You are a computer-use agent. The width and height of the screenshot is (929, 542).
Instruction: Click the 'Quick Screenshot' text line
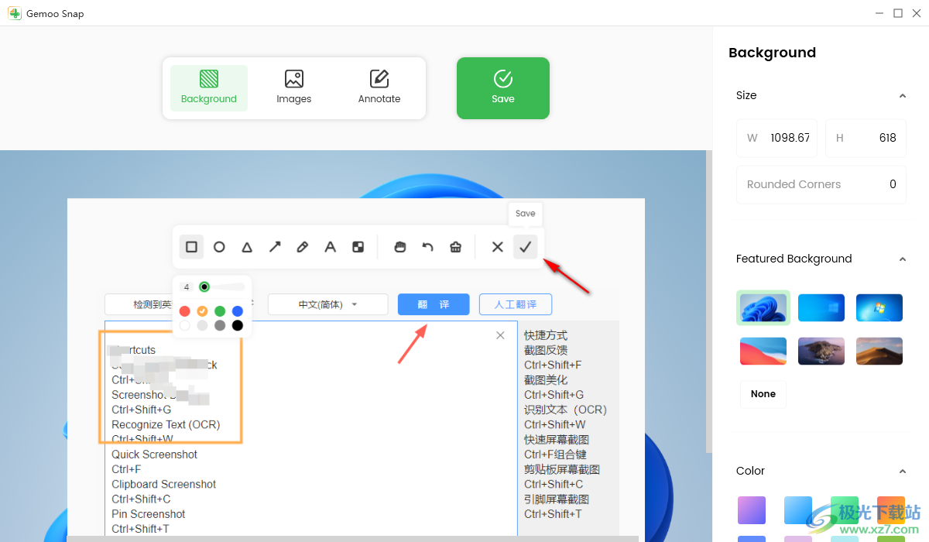click(x=154, y=455)
